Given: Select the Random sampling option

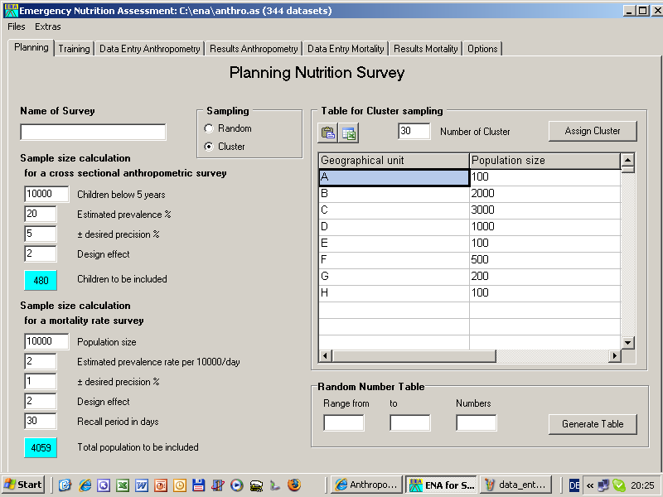Looking at the screenshot, I should (x=209, y=129).
